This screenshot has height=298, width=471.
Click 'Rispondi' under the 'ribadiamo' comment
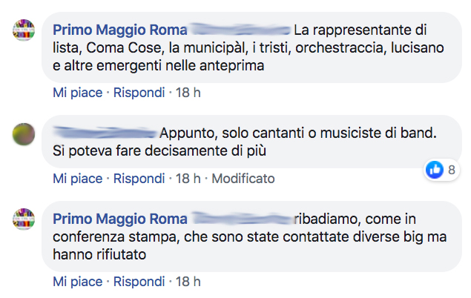[x=139, y=282]
